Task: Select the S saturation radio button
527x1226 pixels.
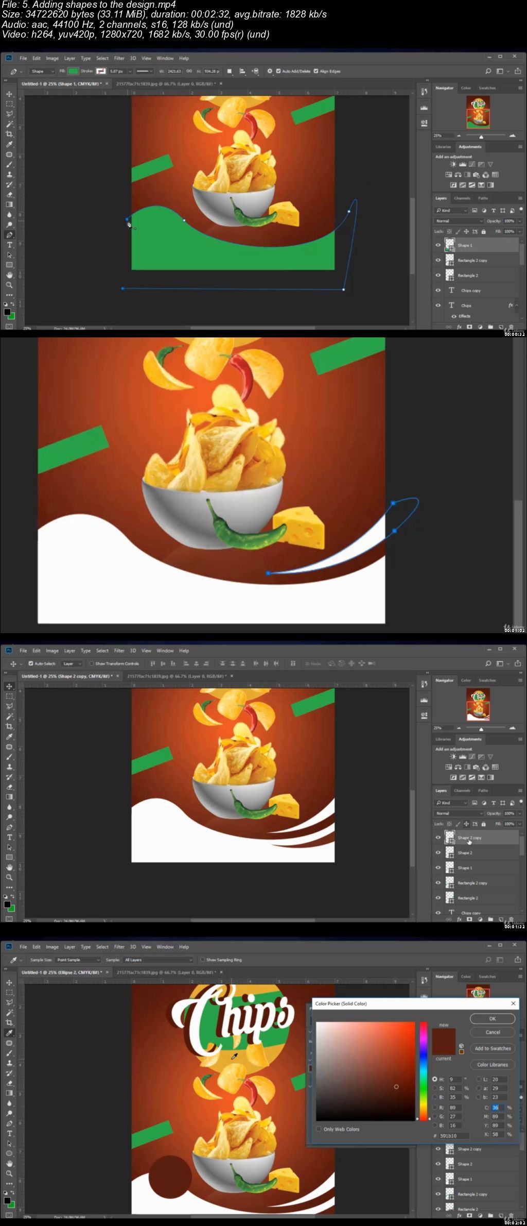Action: 435,1088
